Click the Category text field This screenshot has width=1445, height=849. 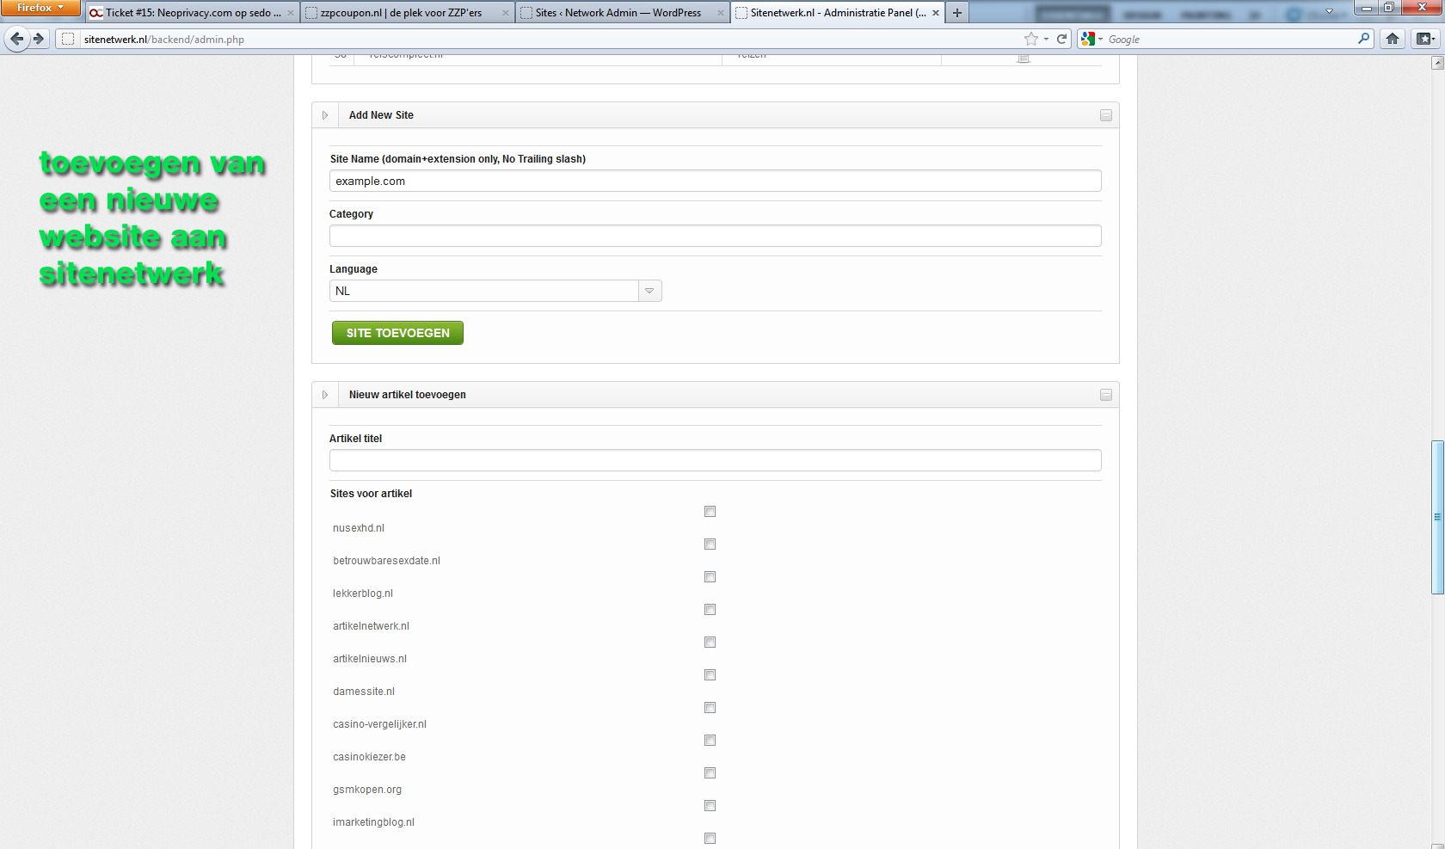pyautogui.click(x=716, y=236)
